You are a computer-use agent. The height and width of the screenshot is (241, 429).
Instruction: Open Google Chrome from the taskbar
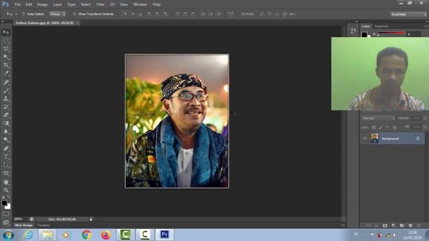coord(86,235)
